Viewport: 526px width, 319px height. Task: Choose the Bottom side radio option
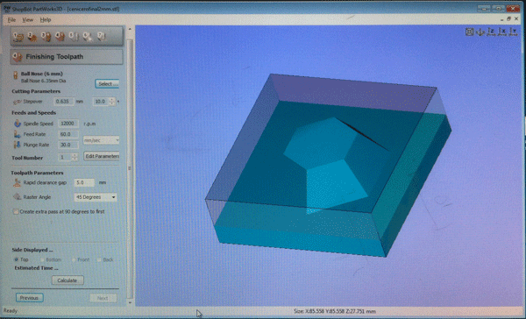tap(42, 260)
